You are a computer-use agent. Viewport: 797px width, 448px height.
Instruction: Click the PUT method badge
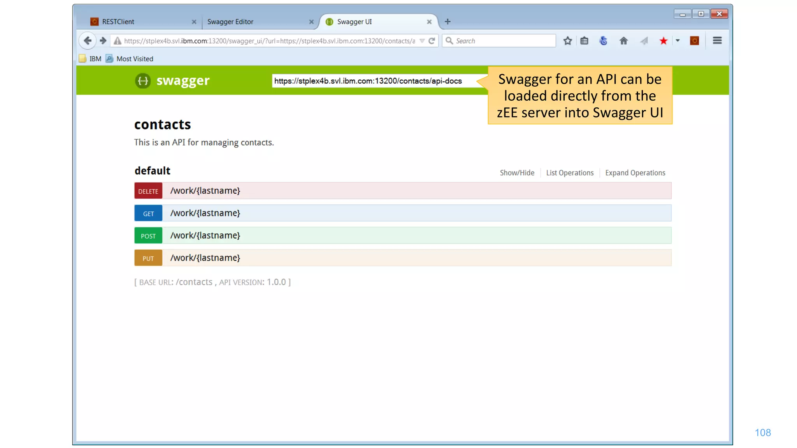coord(148,258)
